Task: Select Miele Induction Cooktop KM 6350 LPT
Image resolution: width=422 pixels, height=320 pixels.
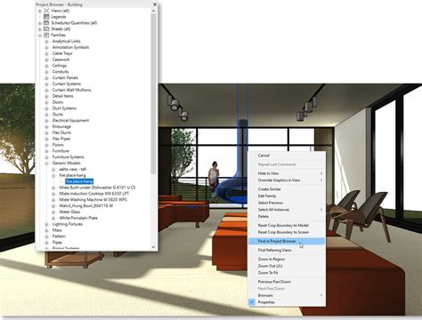Action: pyautogui.click(x=94, y=194)
